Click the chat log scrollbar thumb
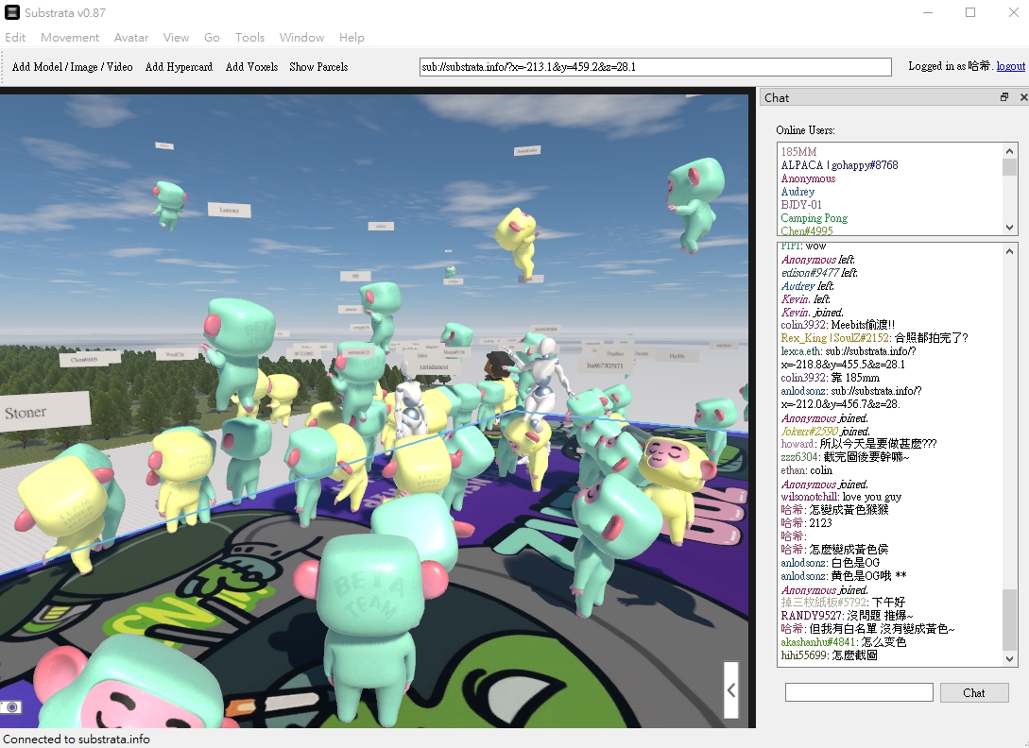Viewport: 1029px width, 748px height. (1010, 620)
